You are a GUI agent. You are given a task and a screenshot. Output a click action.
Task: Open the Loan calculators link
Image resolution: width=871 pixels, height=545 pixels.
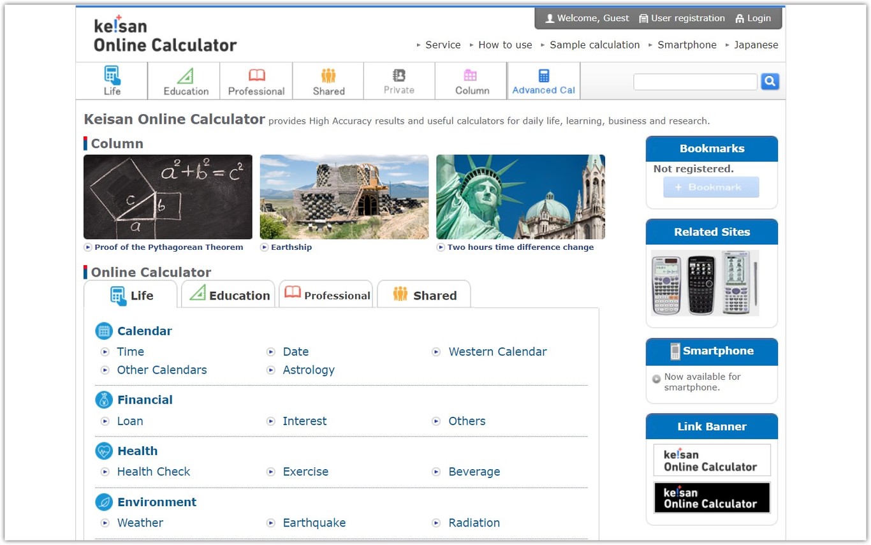pyautogui.click(x=130, y=421)
